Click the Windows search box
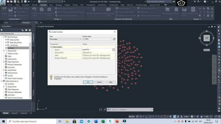221x124 pixels. [31, 121]
